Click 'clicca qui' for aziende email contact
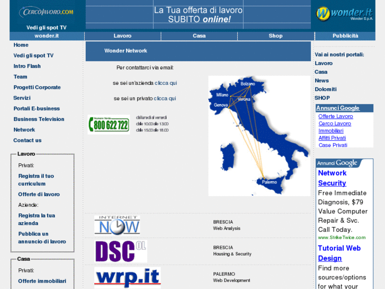Viewport: 385px width, 289px height. pos(166,83)
